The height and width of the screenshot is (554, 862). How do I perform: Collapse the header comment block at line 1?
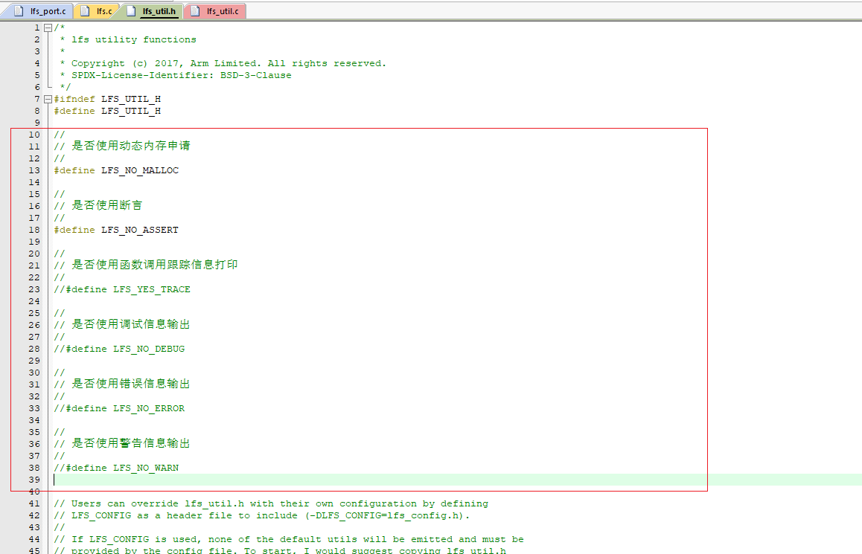[x=48, y=28]
